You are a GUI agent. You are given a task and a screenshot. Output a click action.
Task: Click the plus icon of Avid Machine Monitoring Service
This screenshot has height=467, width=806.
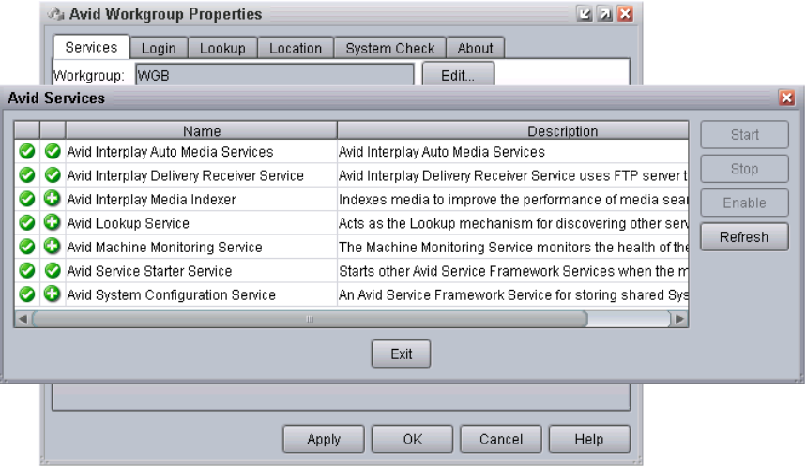53,247
